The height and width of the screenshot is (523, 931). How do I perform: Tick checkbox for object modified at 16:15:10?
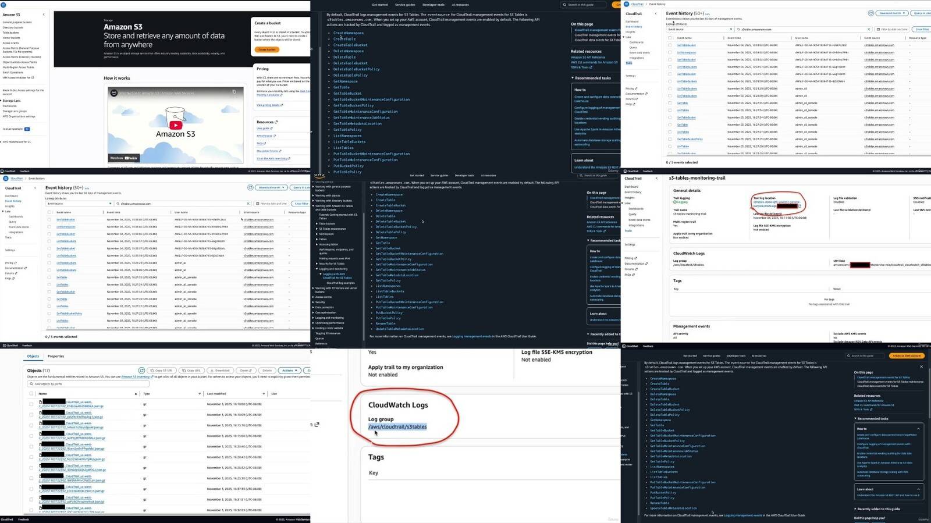31,425
